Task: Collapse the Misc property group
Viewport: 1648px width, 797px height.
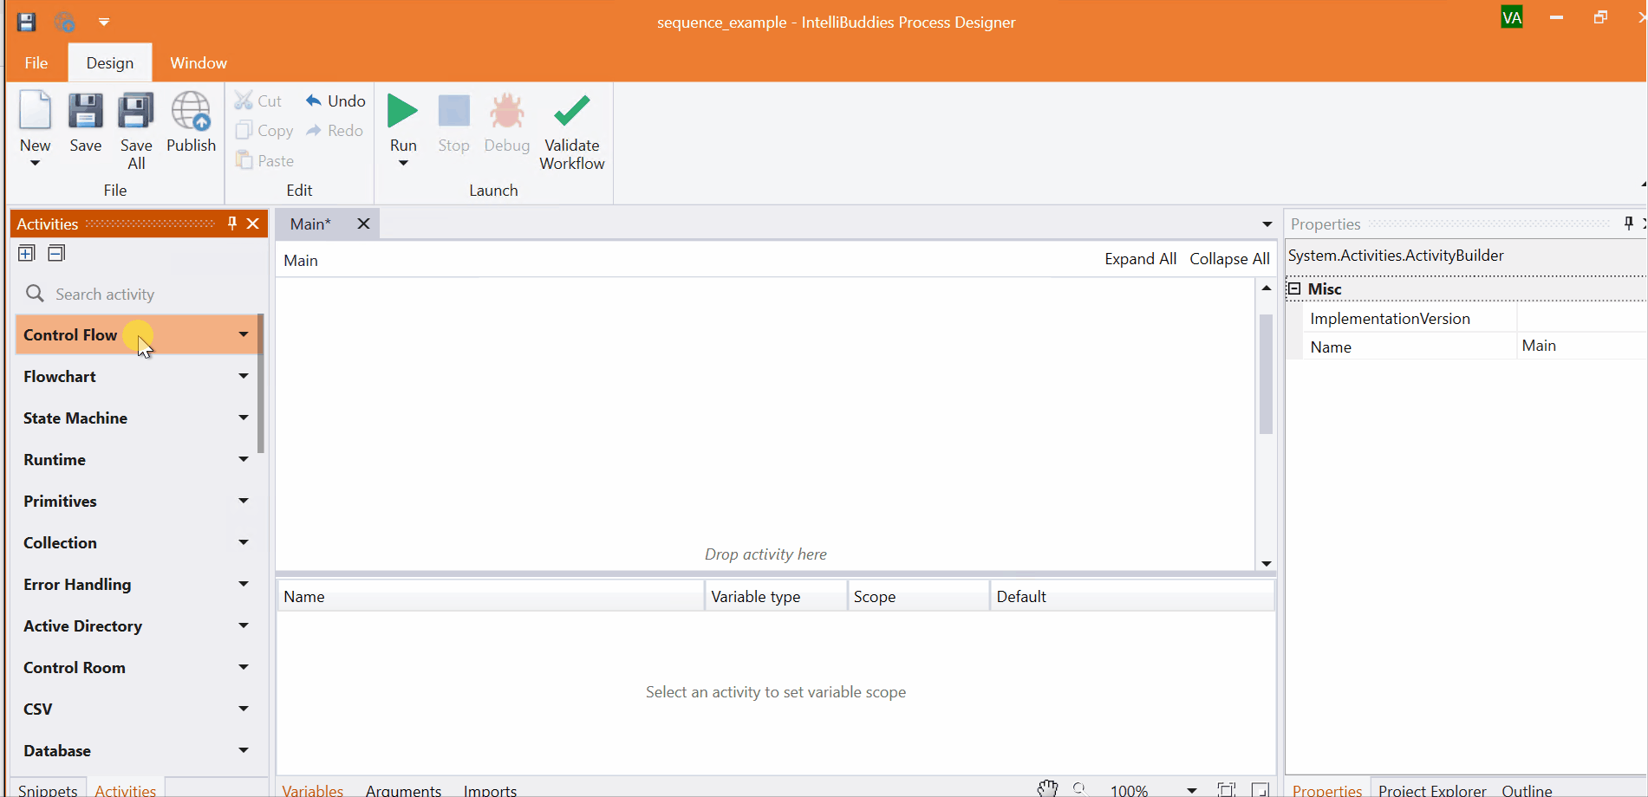Action: (1294, 288)
